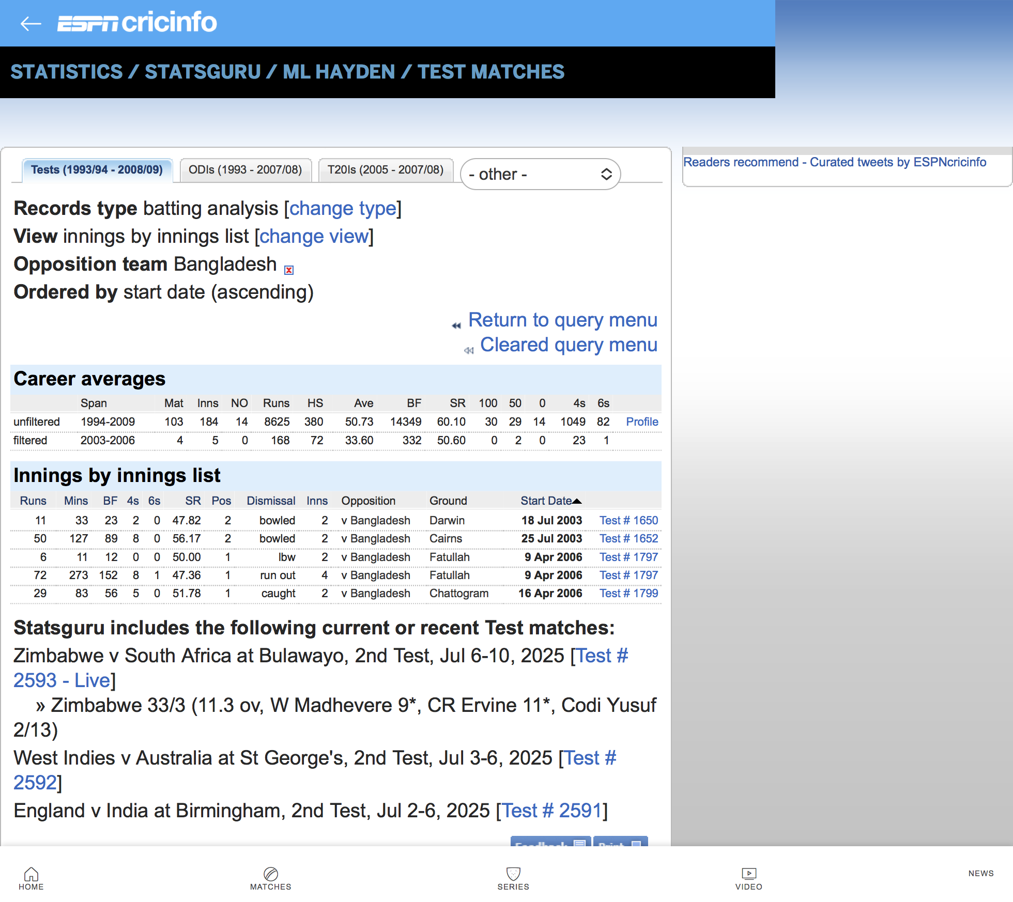
Task: Click the 'caught' dismissal cell
Action: (278, 593)
